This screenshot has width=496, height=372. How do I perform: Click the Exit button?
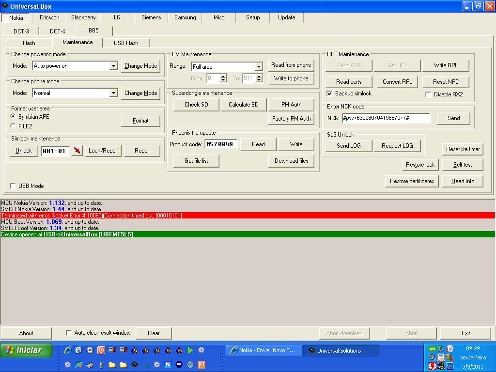pyautogui.click(x=465, y=333)
